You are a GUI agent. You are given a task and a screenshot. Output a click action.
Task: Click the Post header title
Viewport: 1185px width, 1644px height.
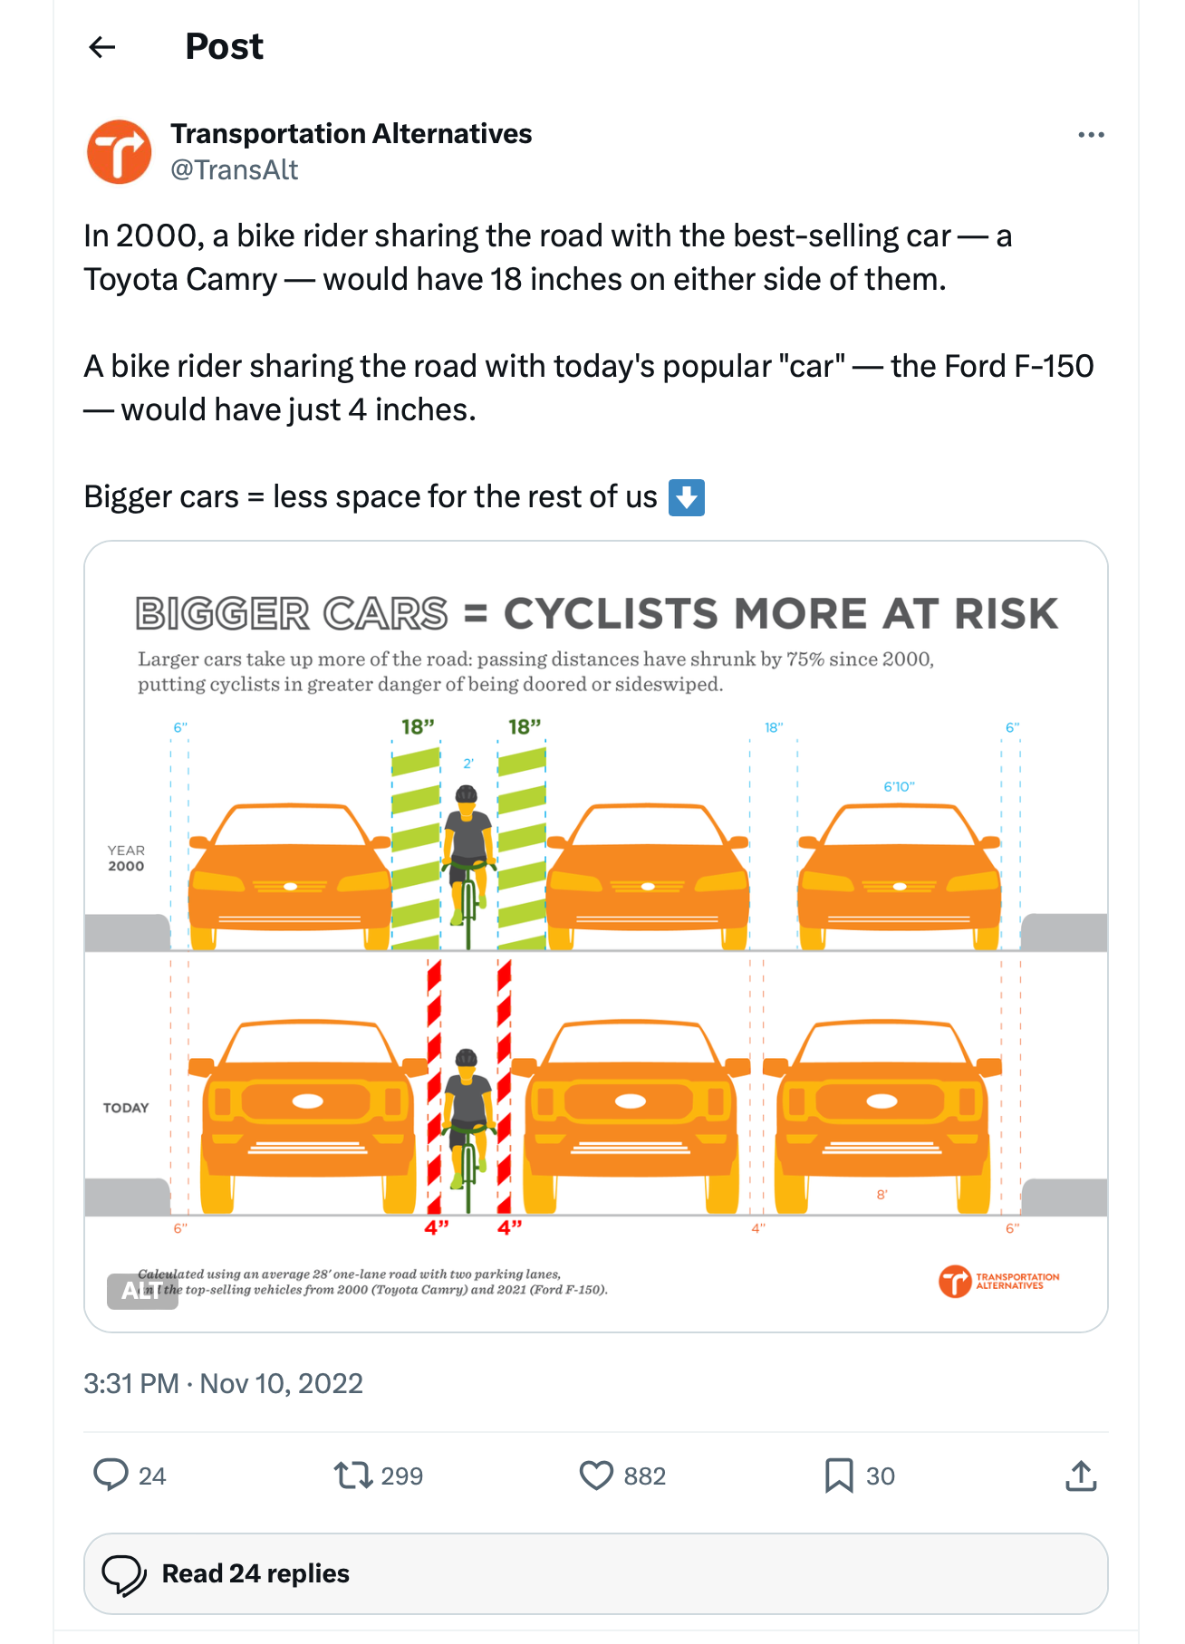(x=224, y=46)
